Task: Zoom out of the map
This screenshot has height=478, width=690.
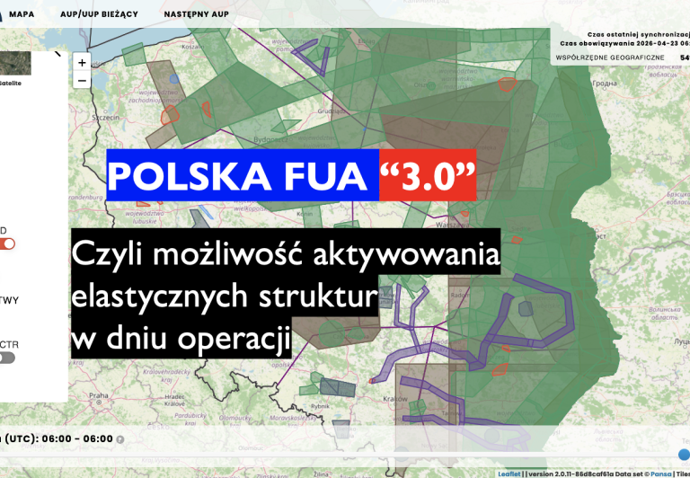Action: [x=82, y=80]
